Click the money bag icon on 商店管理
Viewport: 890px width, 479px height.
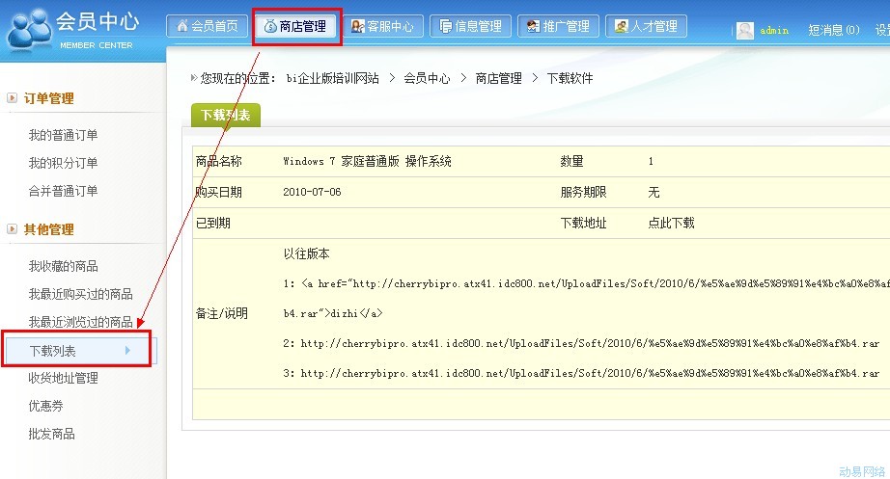pyautogui.click(x=270, y=27)
